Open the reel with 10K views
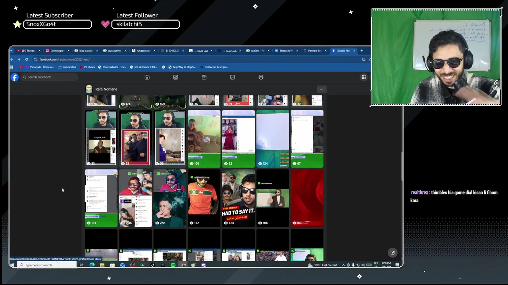 click(273, 198)
